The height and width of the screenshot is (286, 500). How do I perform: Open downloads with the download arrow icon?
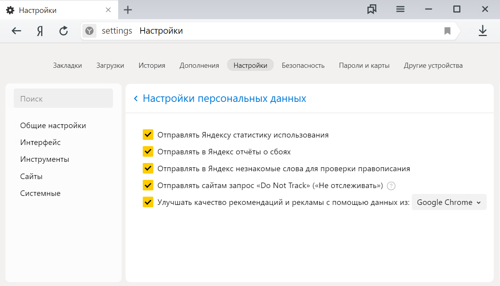[x=483, y=31]
